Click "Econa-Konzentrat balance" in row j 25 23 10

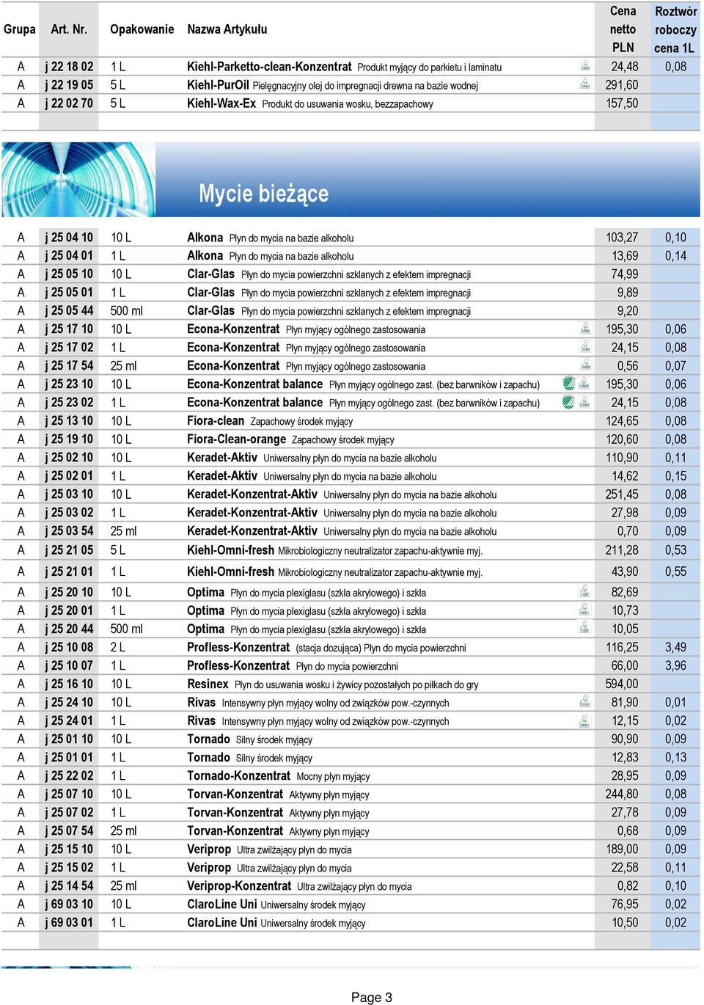[x=254, y=384]
